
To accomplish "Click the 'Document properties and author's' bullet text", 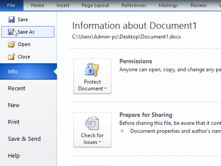I will pyautogui.click(x=175, y=131).
